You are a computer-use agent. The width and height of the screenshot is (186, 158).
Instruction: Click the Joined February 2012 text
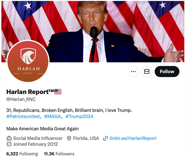click(x=35, y=144)
